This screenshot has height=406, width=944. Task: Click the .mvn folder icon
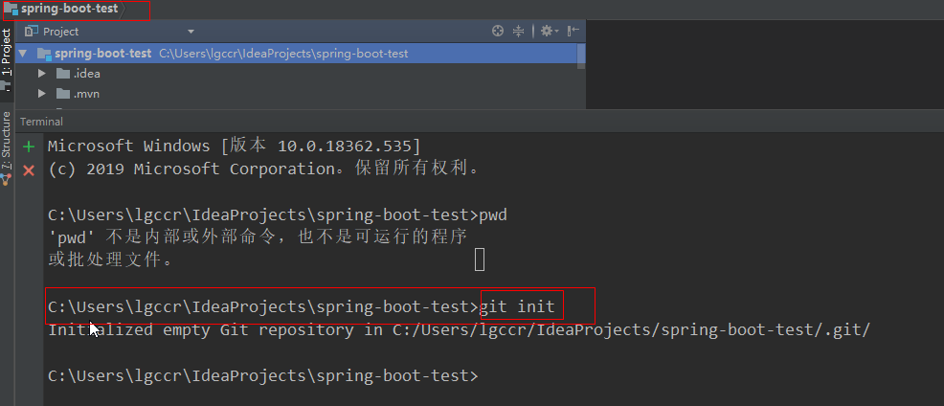click(x=63, y=93)
